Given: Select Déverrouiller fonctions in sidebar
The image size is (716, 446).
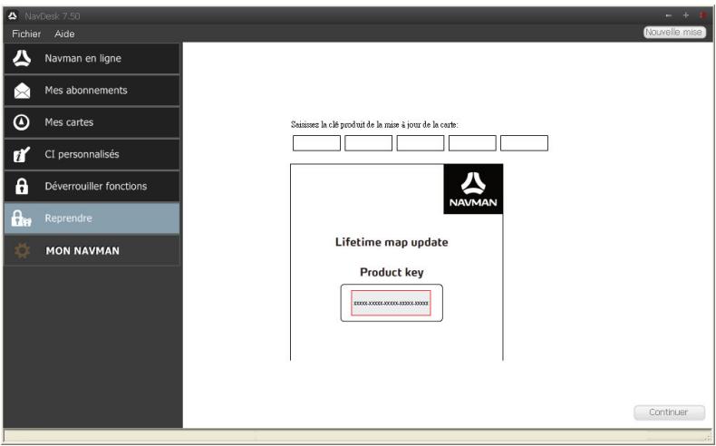Looking at the screenshot, I should (92, 186).
